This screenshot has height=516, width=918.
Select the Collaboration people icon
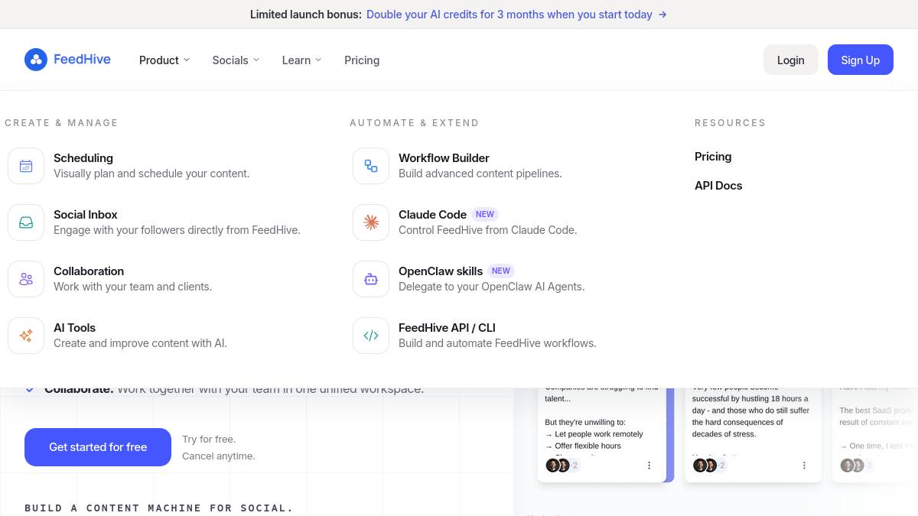coord(26,279)
